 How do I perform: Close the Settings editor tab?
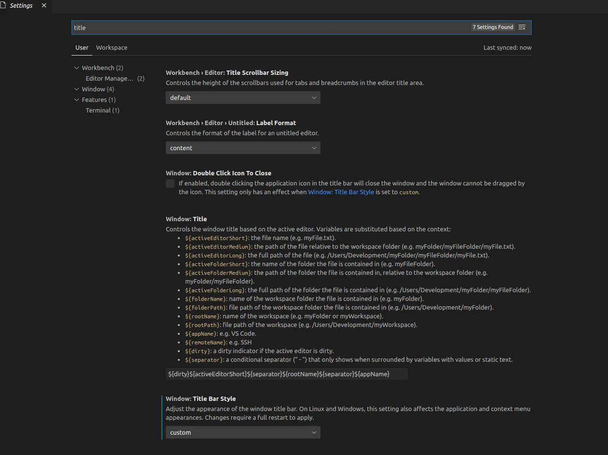coord(44,6)
